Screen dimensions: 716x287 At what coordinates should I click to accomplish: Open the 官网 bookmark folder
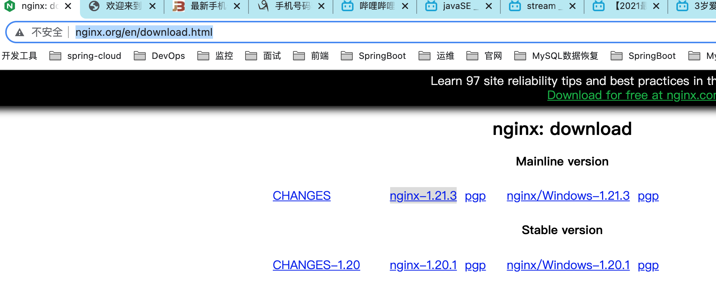[484, 56]
